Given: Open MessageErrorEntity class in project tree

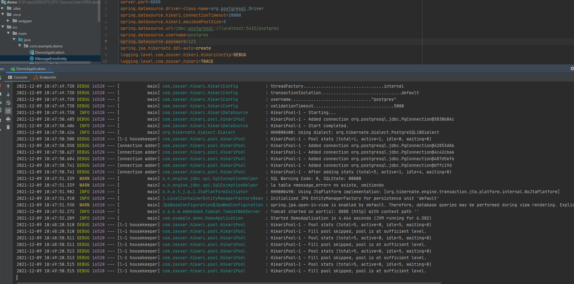Looking at the screenshot, I should coord(51,59).
